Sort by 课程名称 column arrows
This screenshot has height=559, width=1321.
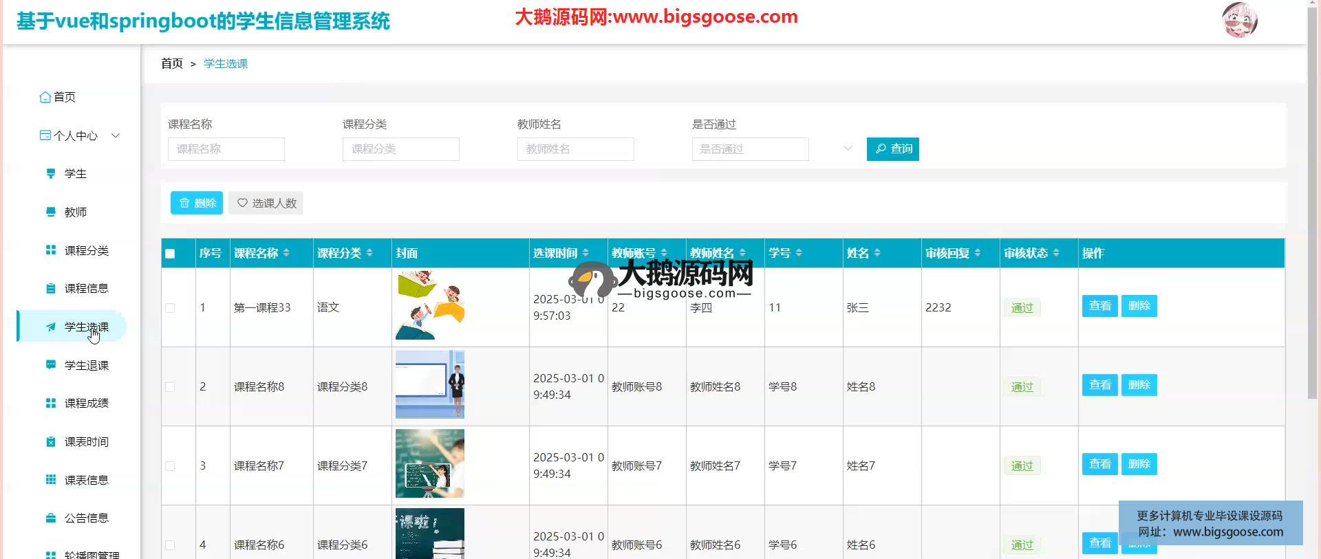click(x=286, y=254)
